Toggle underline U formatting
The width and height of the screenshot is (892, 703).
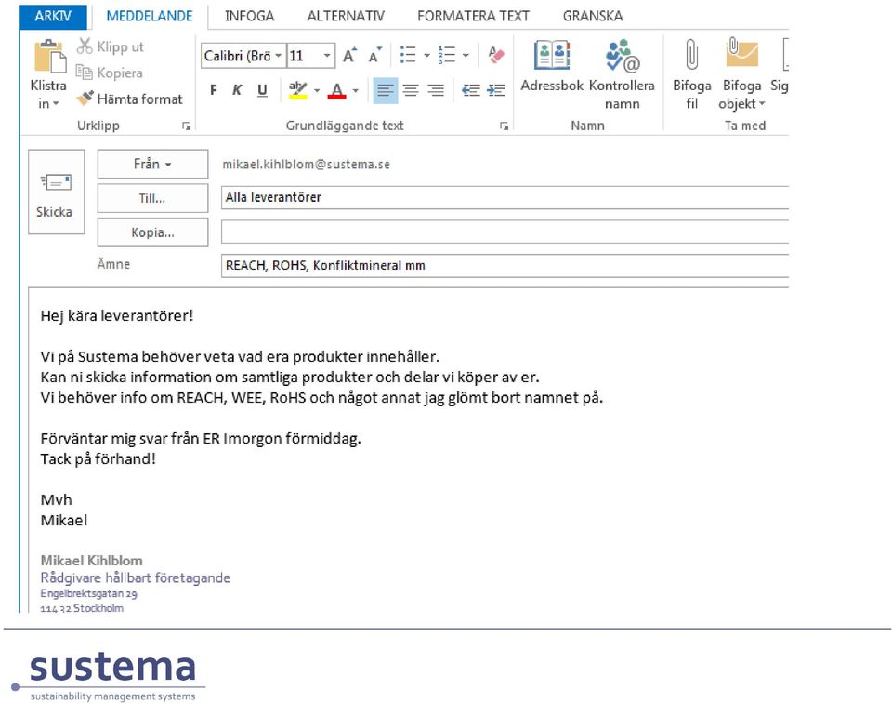point(262,90)
